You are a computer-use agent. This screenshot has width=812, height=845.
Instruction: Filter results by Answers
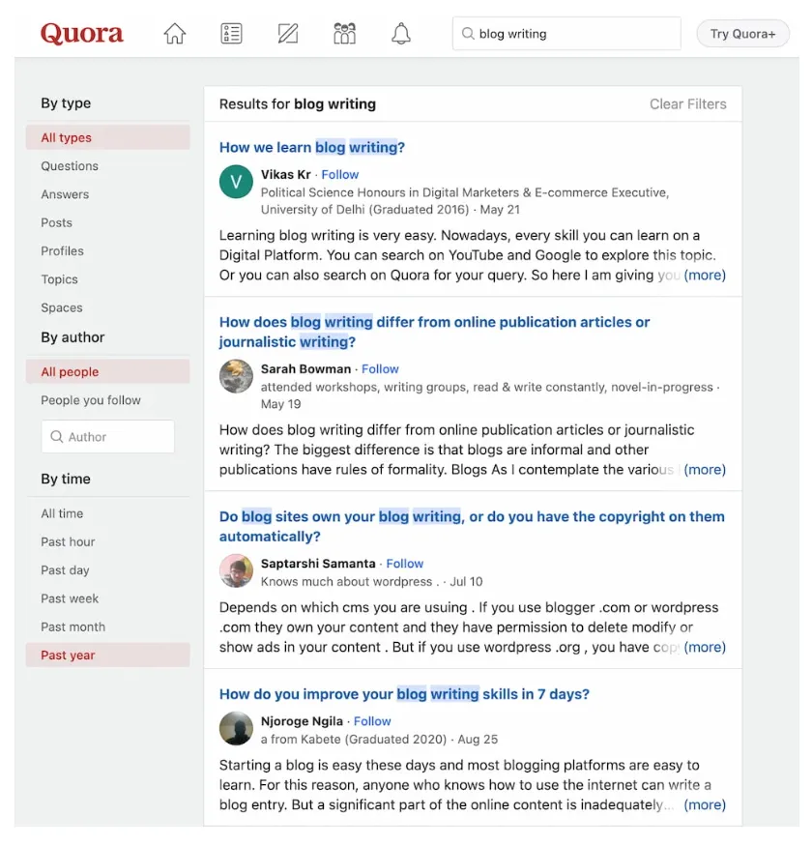[x=65, y=194]
